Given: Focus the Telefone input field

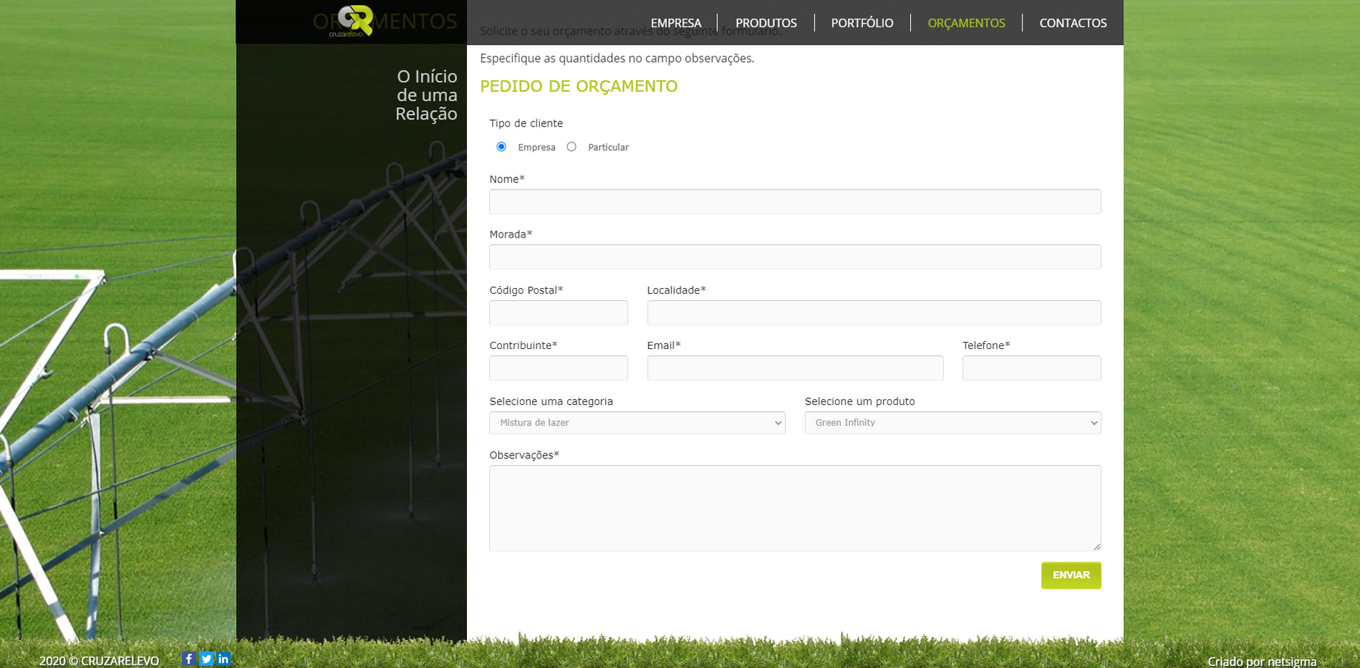Looking at the screenshot, I should (1032, 368).
